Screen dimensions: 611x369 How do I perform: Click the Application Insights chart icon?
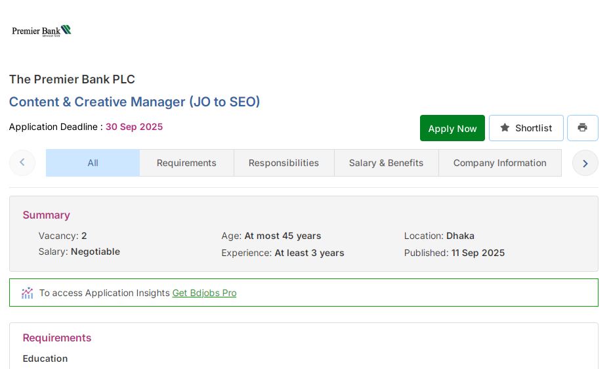27,293
